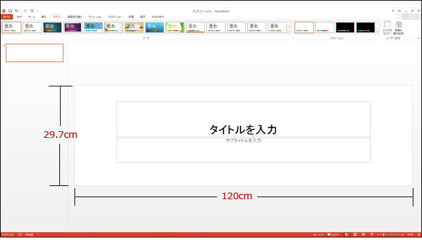
Task: Expand the variants gallery more arrow
Action: (378, 32)
